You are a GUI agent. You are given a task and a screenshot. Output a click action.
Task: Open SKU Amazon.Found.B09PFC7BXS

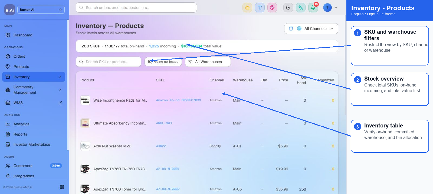(x=179, y=100)
